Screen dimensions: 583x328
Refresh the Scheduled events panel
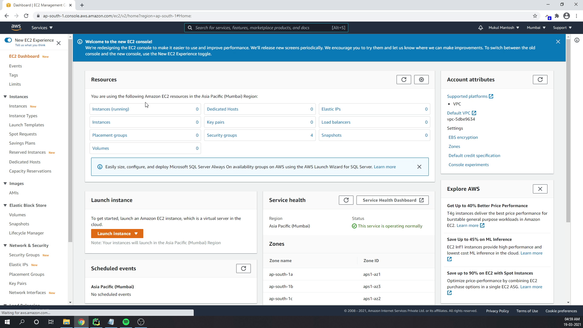[x=244, y=268]
